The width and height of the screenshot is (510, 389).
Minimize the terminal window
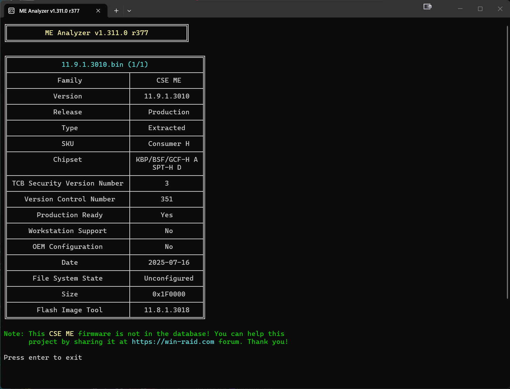coord(460,9)
